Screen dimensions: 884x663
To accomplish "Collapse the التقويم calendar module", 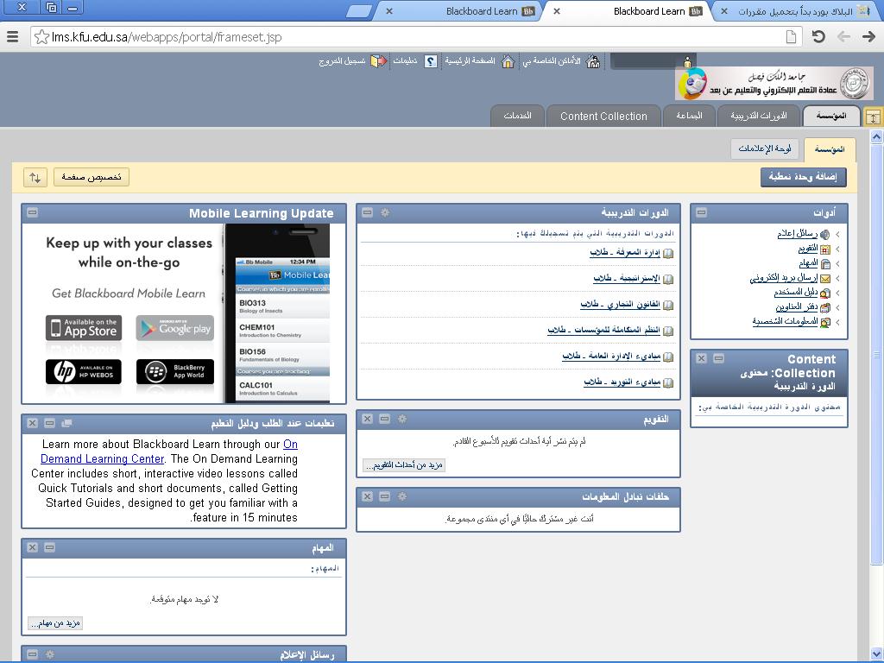I will tap(384, 419).
